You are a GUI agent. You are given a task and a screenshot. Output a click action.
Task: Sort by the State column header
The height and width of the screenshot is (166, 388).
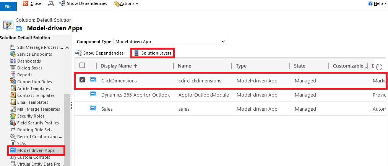pos(299,66)
